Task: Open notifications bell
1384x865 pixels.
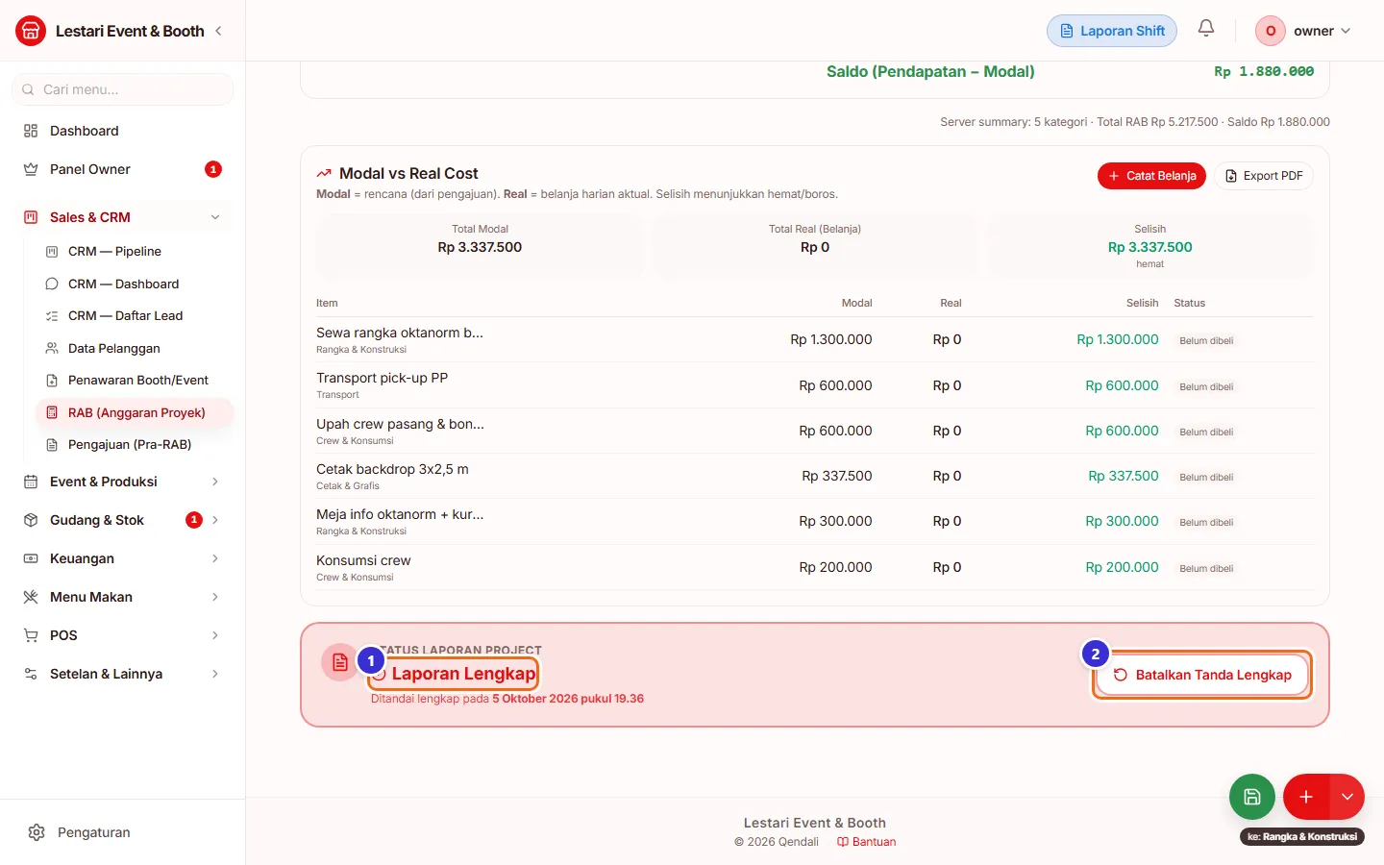Action: 1206,29
